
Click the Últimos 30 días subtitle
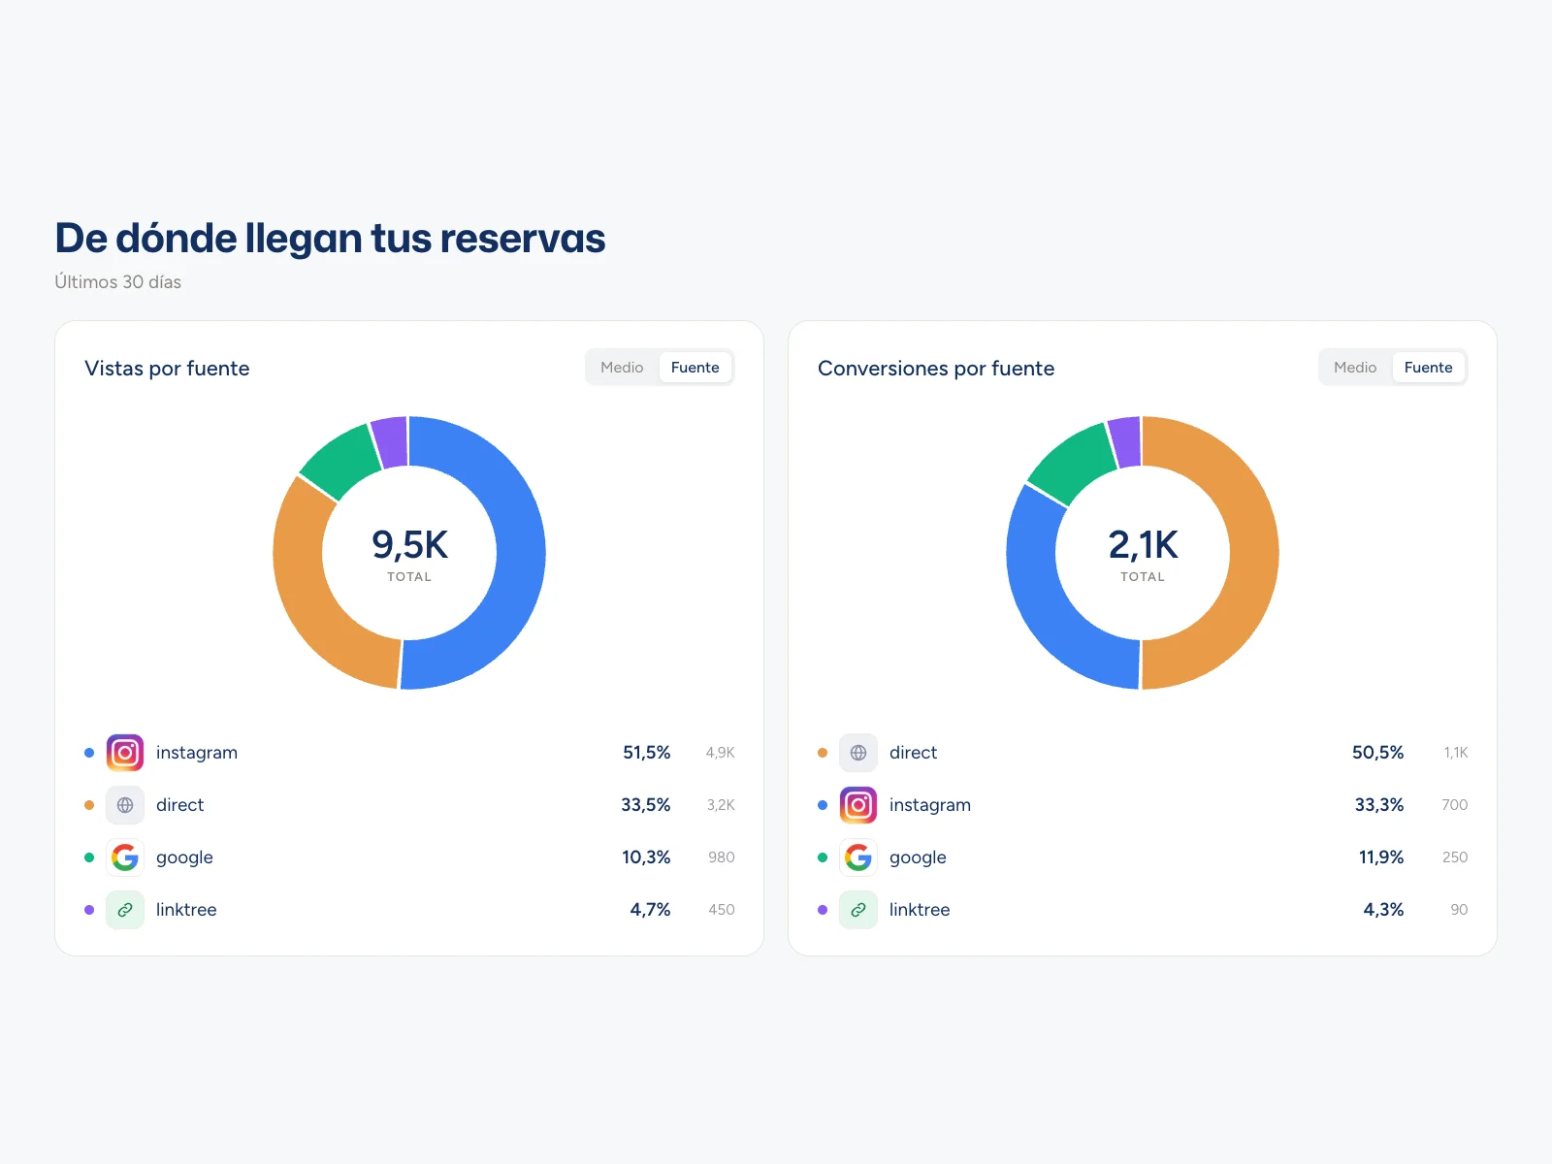(118, 282)
